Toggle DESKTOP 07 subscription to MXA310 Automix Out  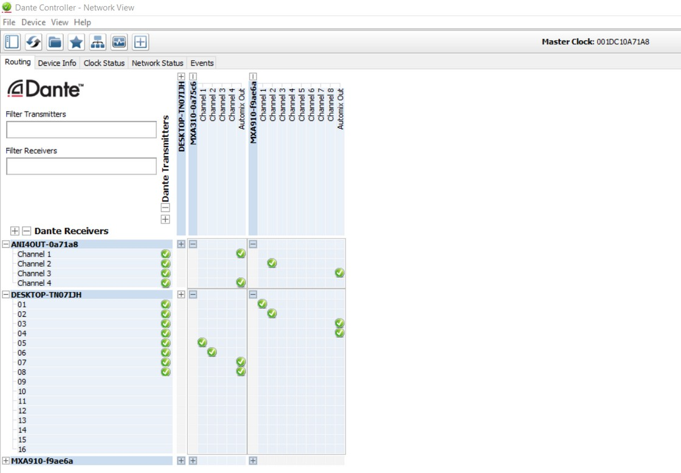[x=241, y=362]
